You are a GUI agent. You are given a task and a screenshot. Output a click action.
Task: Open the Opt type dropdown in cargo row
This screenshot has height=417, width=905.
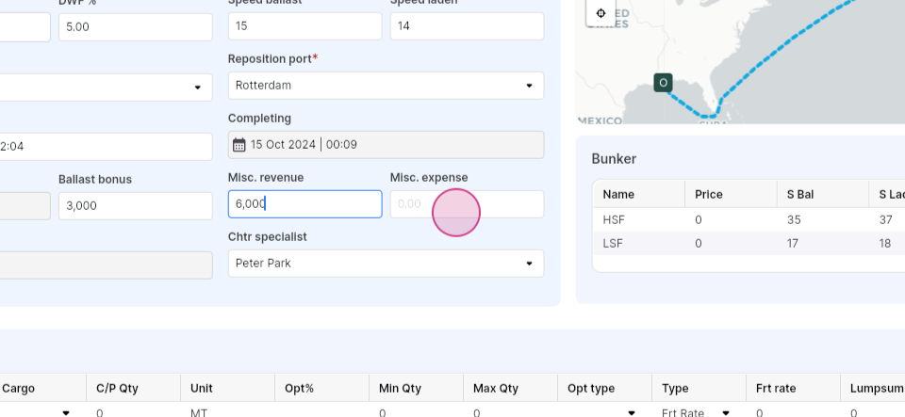632,413
